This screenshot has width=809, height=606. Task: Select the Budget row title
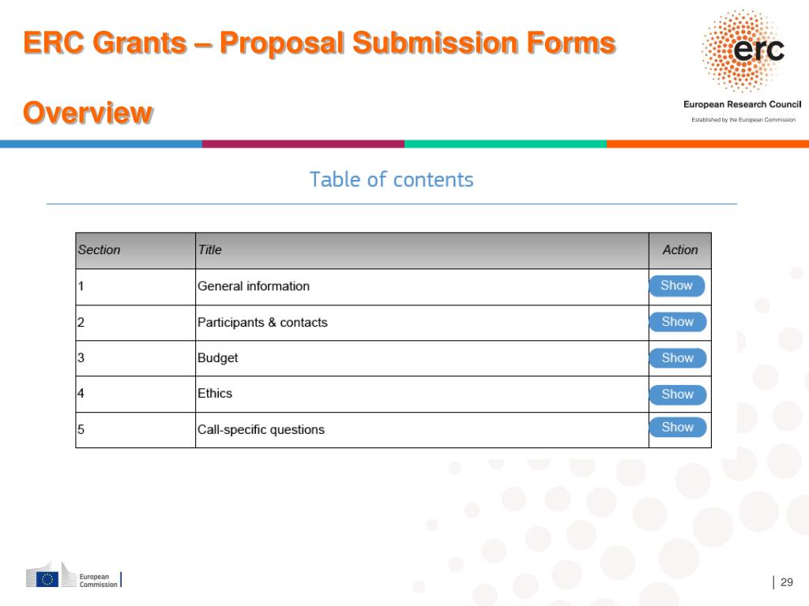pos(218,358)
